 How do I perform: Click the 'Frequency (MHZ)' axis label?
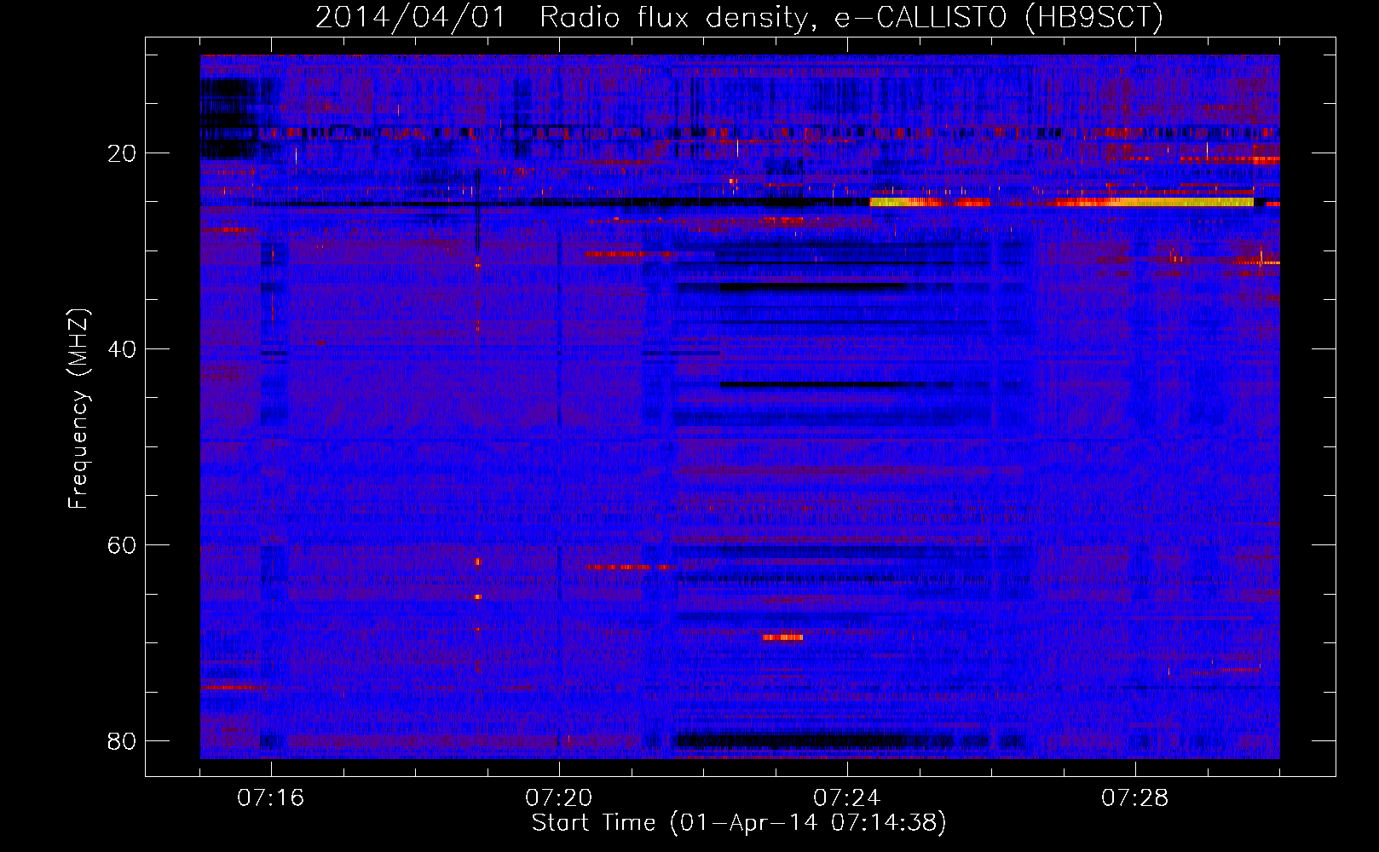pyautogui.click(x=78, y=409)
